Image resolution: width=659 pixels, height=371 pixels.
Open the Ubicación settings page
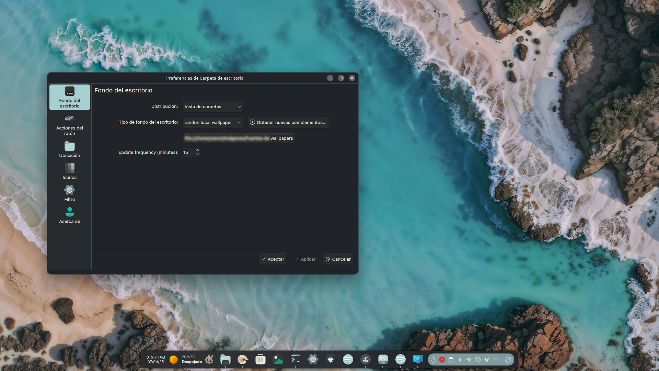click(70, 149)
